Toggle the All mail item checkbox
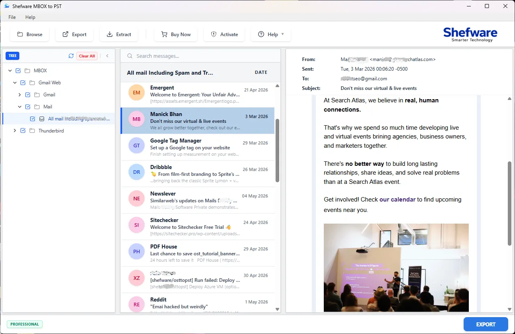The image size is (515, 334). [33, 119]
